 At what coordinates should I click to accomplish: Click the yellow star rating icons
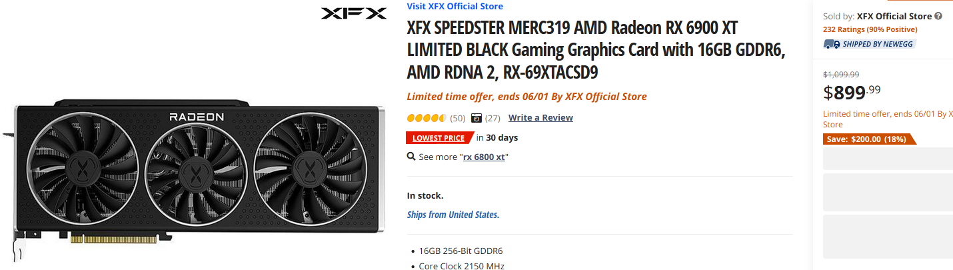click(x=427, y=118)
